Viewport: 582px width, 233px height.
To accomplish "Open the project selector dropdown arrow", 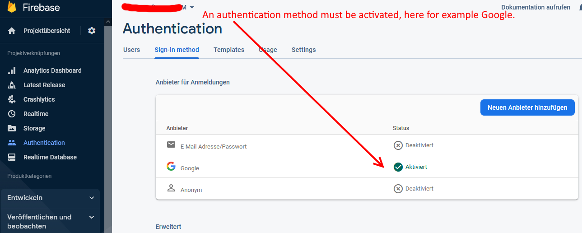I will (192, 7).
